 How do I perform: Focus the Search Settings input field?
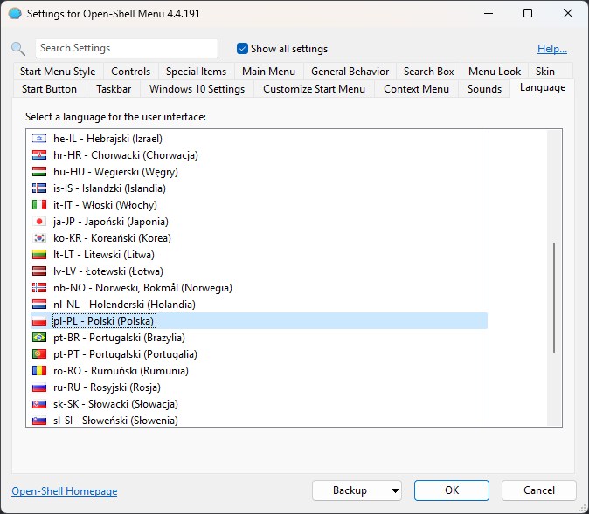pos(127,48)
